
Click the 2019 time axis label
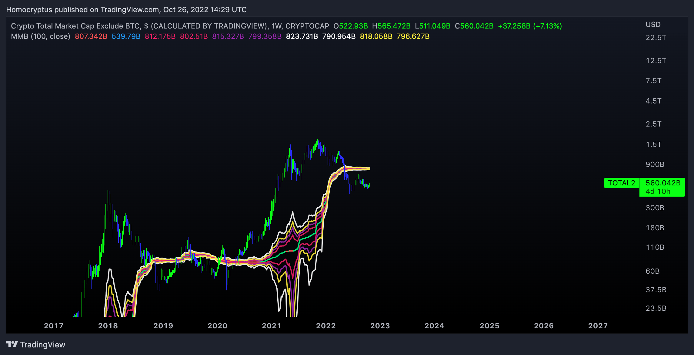[163, 326]
